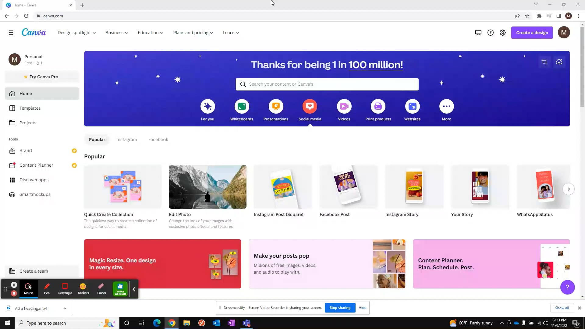Image resolution: width=585 pixels, height=329 pixels.
Task: Hide the screen sharing notification bar
Action: (x=362, y=308)
